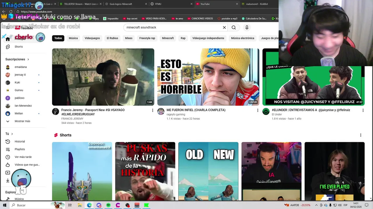Open File Explorer from the taskbar

pos(80,205)
